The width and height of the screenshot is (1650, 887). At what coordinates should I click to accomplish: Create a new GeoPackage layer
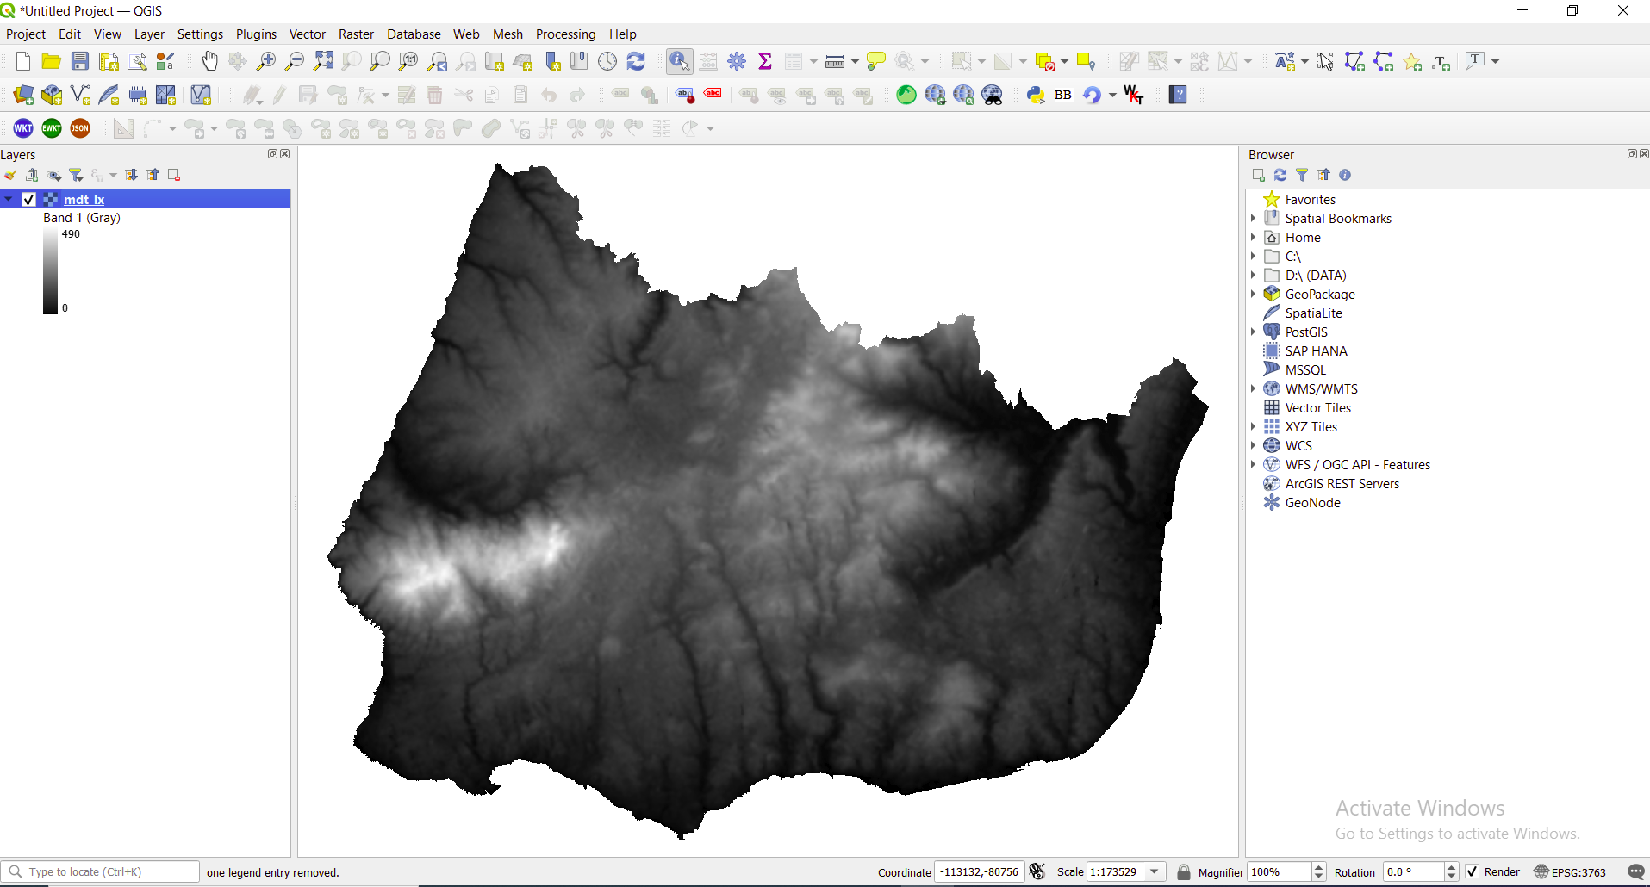52,95
